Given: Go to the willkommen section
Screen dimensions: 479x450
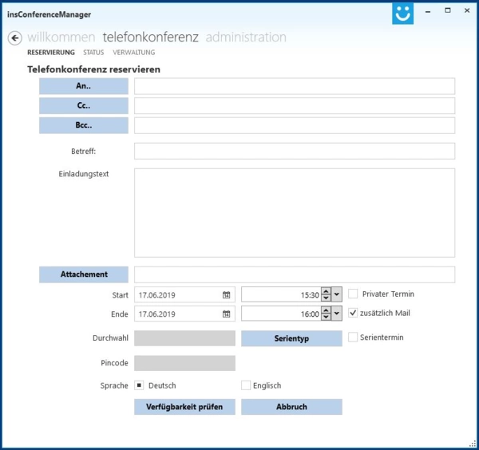Looking at the screenshot, I should 61,37.
